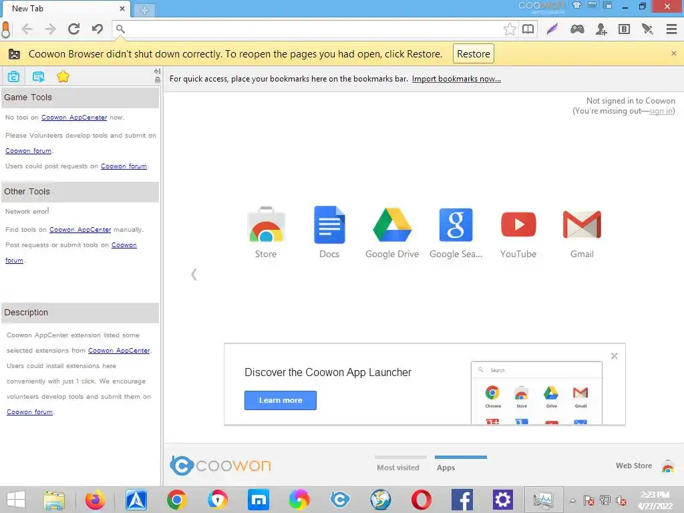Screen dimensions: 684x513
Task: Toggle the sidebar lock icon
Action: point(158,80)
